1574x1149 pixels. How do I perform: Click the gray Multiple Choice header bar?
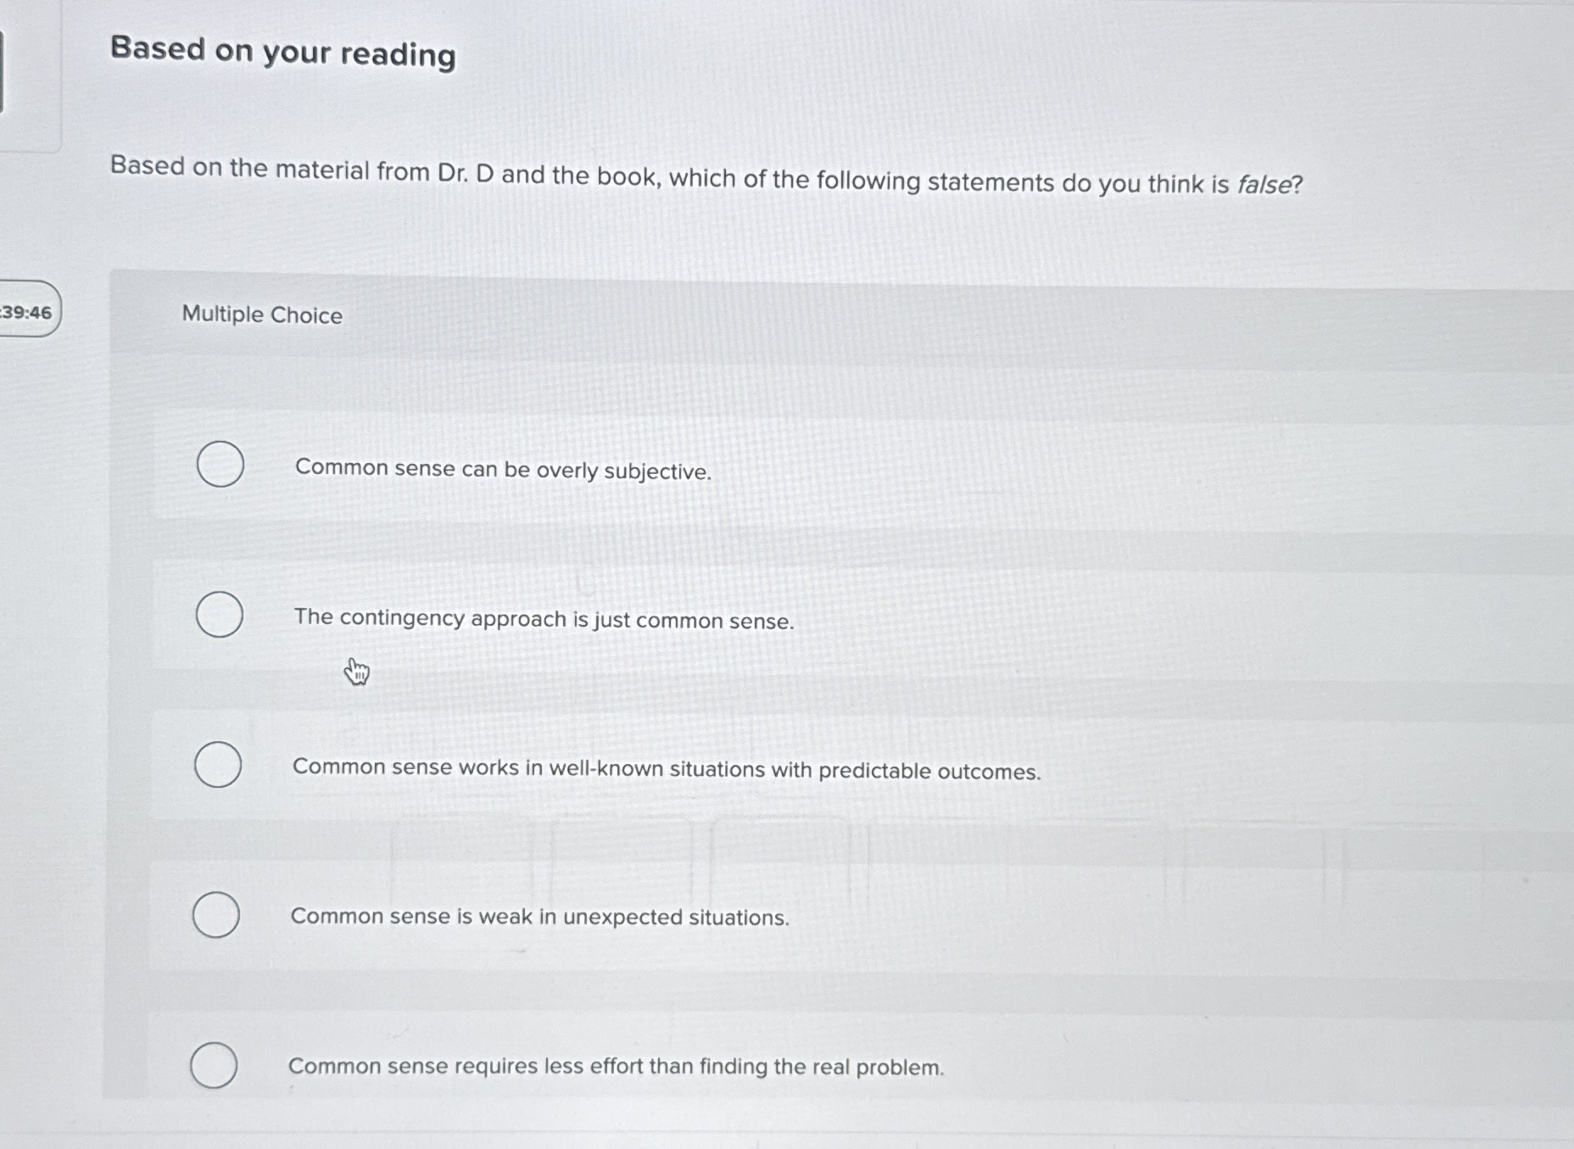841,318
